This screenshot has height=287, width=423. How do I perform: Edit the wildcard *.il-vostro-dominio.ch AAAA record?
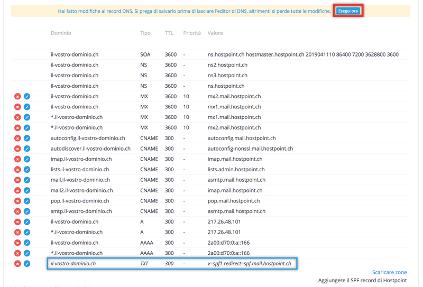click(27, 253)
